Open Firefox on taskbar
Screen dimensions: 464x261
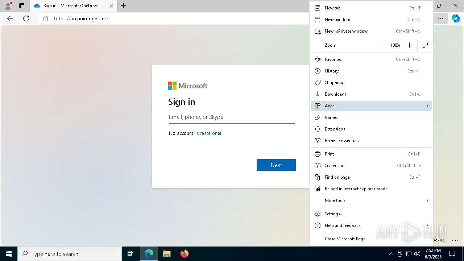(x=185, y=254)
